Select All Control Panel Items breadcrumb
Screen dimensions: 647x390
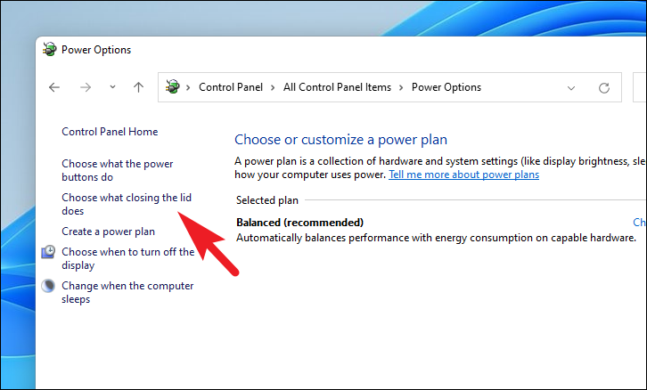click(337, 87)
